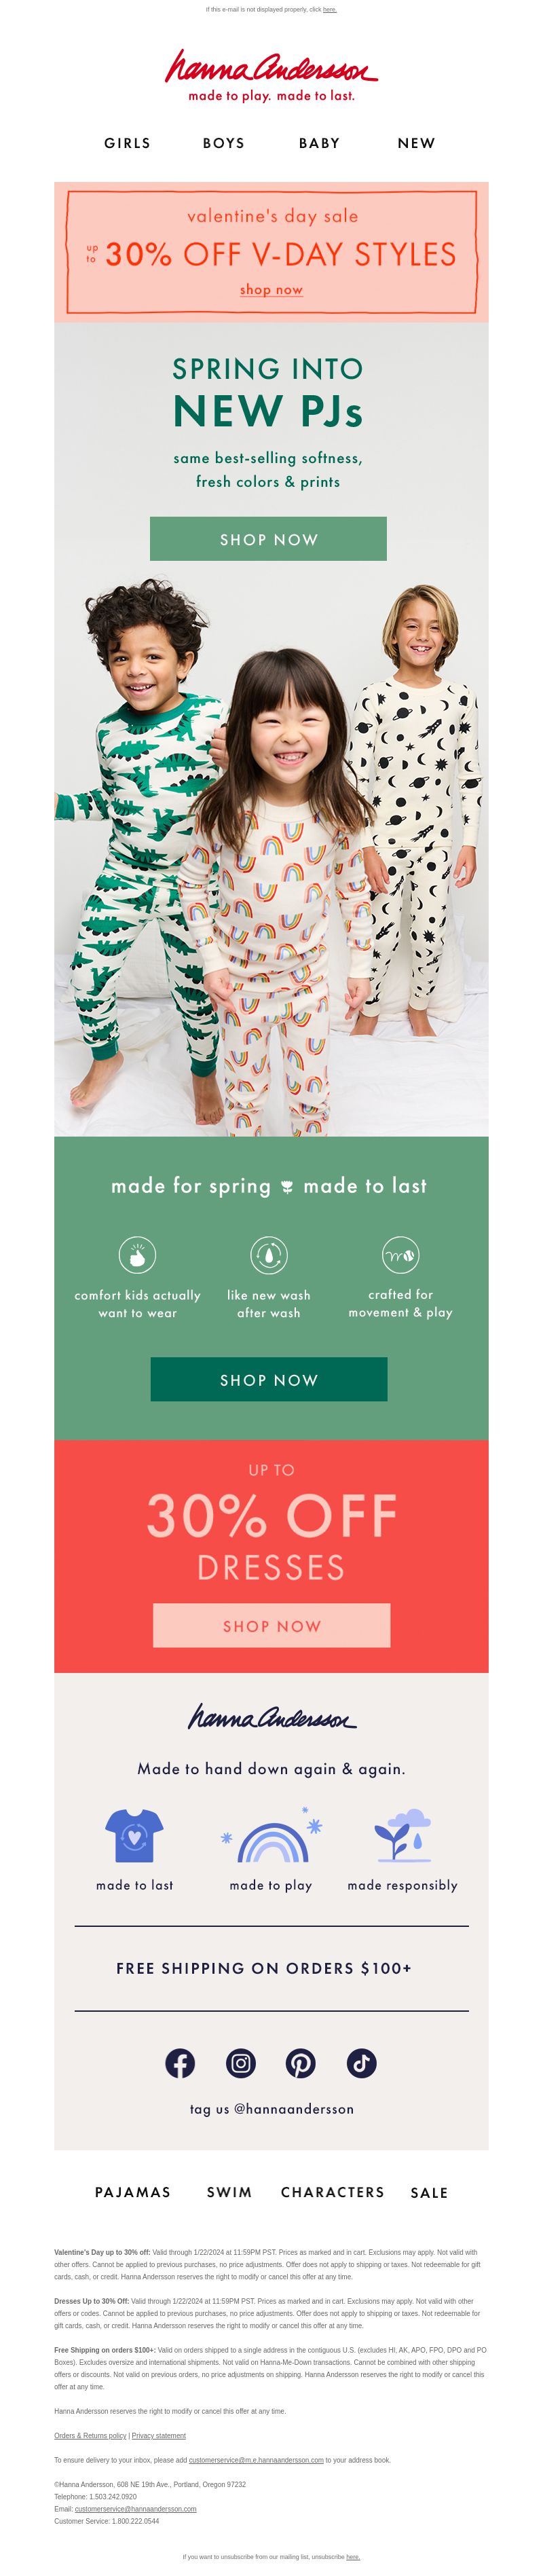This screenshot has width=543, height=2576.
Task: Click the water drop like new wash icon
Action: pos(269,1255)
